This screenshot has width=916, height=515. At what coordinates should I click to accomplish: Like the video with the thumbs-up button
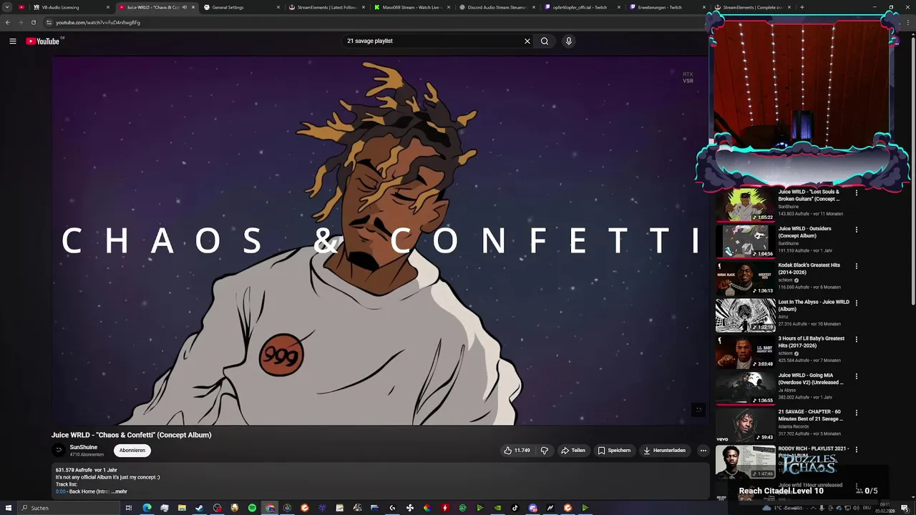pyautogui.click(x=517, y=451)
